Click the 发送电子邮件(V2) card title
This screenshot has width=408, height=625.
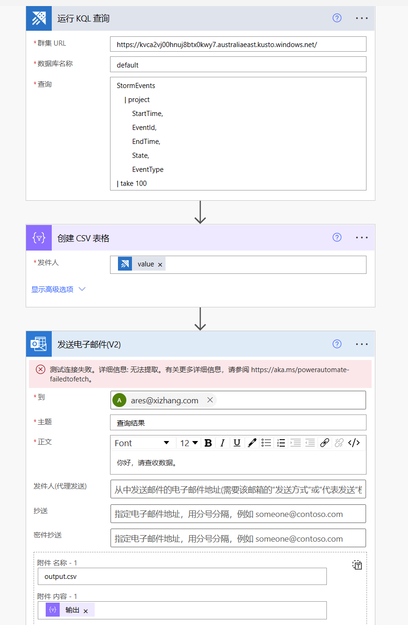90,345
